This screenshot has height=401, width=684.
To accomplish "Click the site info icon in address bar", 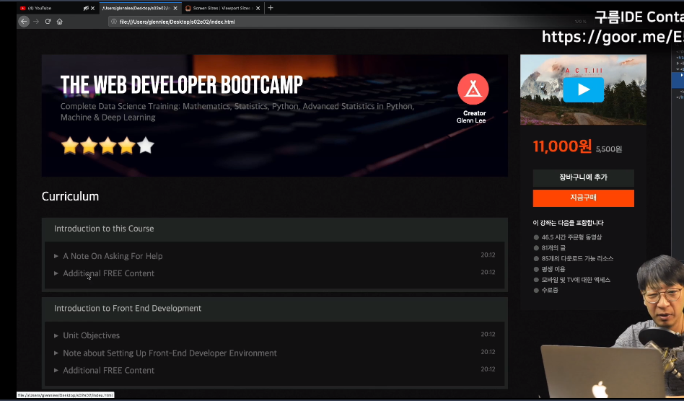I will [x=114, y=22].
